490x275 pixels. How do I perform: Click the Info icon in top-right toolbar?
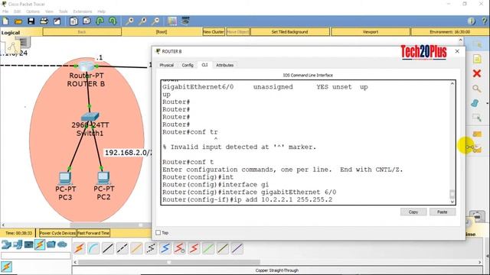pyautogui.click(x=472, y=21)
